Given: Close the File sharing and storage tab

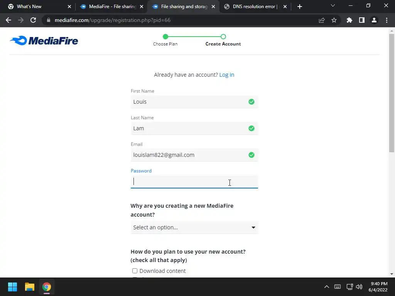Looking at the screenshot, I should (x=213, y=7).
